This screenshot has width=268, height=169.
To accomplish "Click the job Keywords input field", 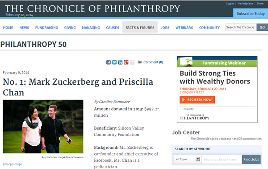I will 222,159.
